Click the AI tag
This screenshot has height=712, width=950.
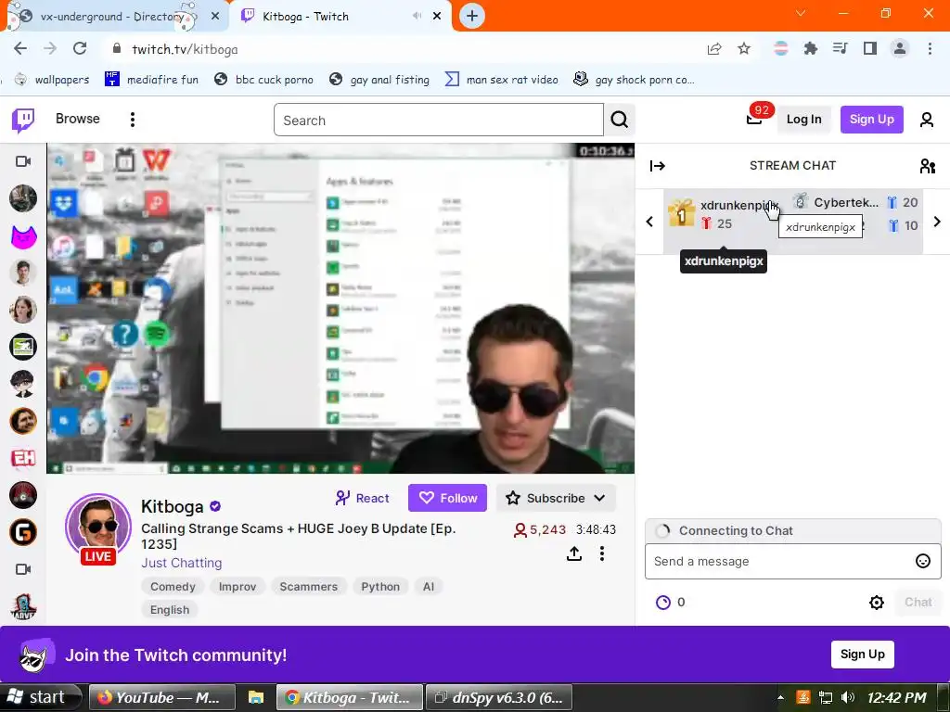pyautogui.click(x=429, y=587)
